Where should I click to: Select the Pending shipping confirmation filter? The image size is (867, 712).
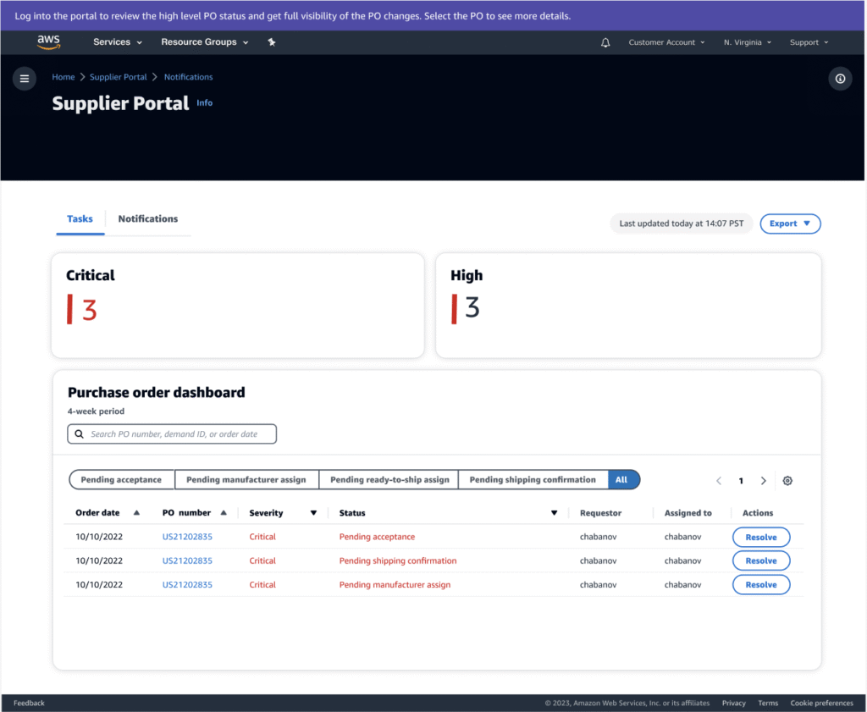(x=533, y=480)
